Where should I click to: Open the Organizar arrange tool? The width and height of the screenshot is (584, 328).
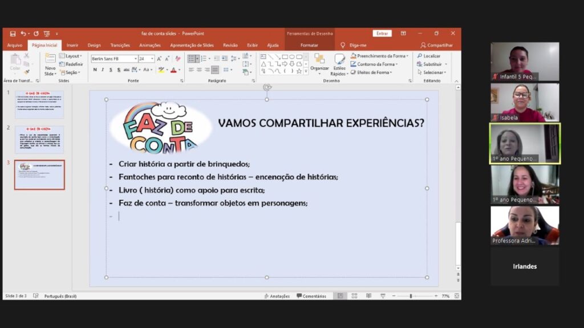[x=319, y=62]
